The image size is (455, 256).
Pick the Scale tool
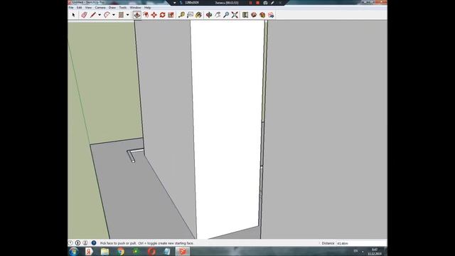pos(171,15)
